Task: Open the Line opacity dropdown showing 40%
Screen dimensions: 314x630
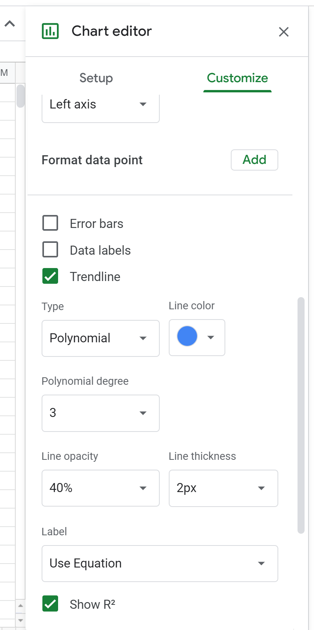Action: [100, 488]
